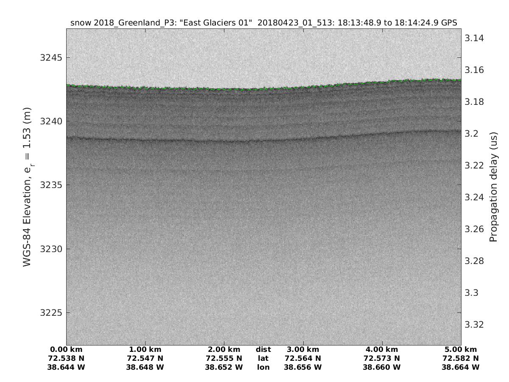
Task: Click the 'dist' legend label on x-axis
Action: click(x=263, y=349)
